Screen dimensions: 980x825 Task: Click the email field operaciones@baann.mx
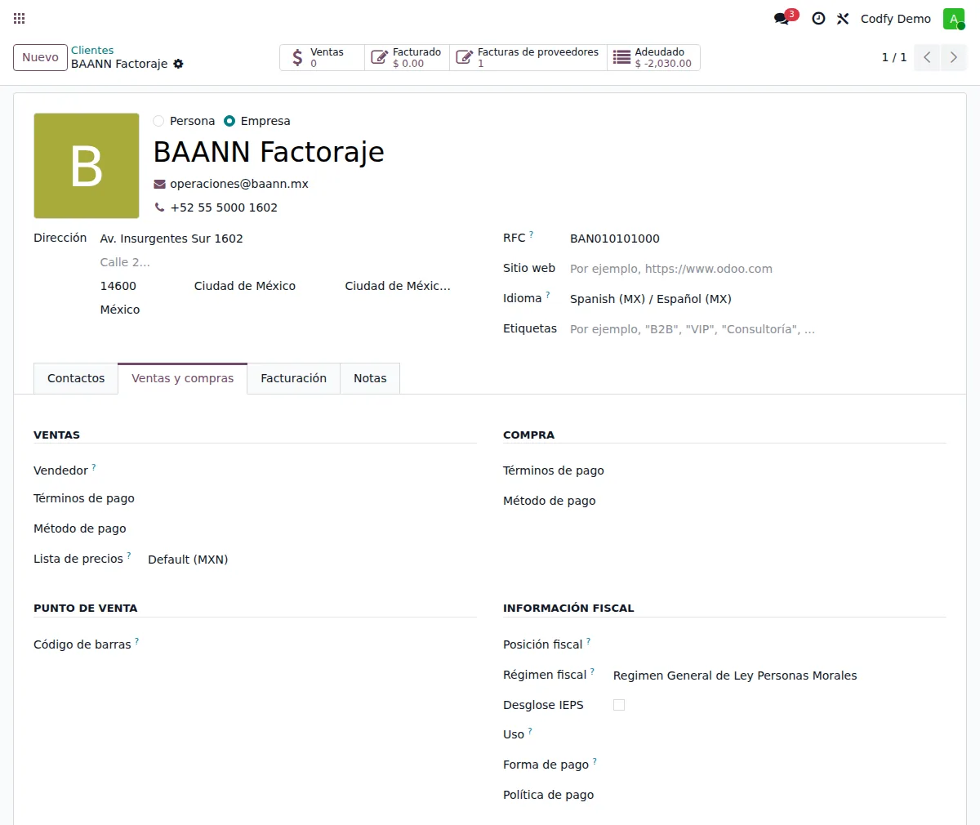(x=239, y=184)
